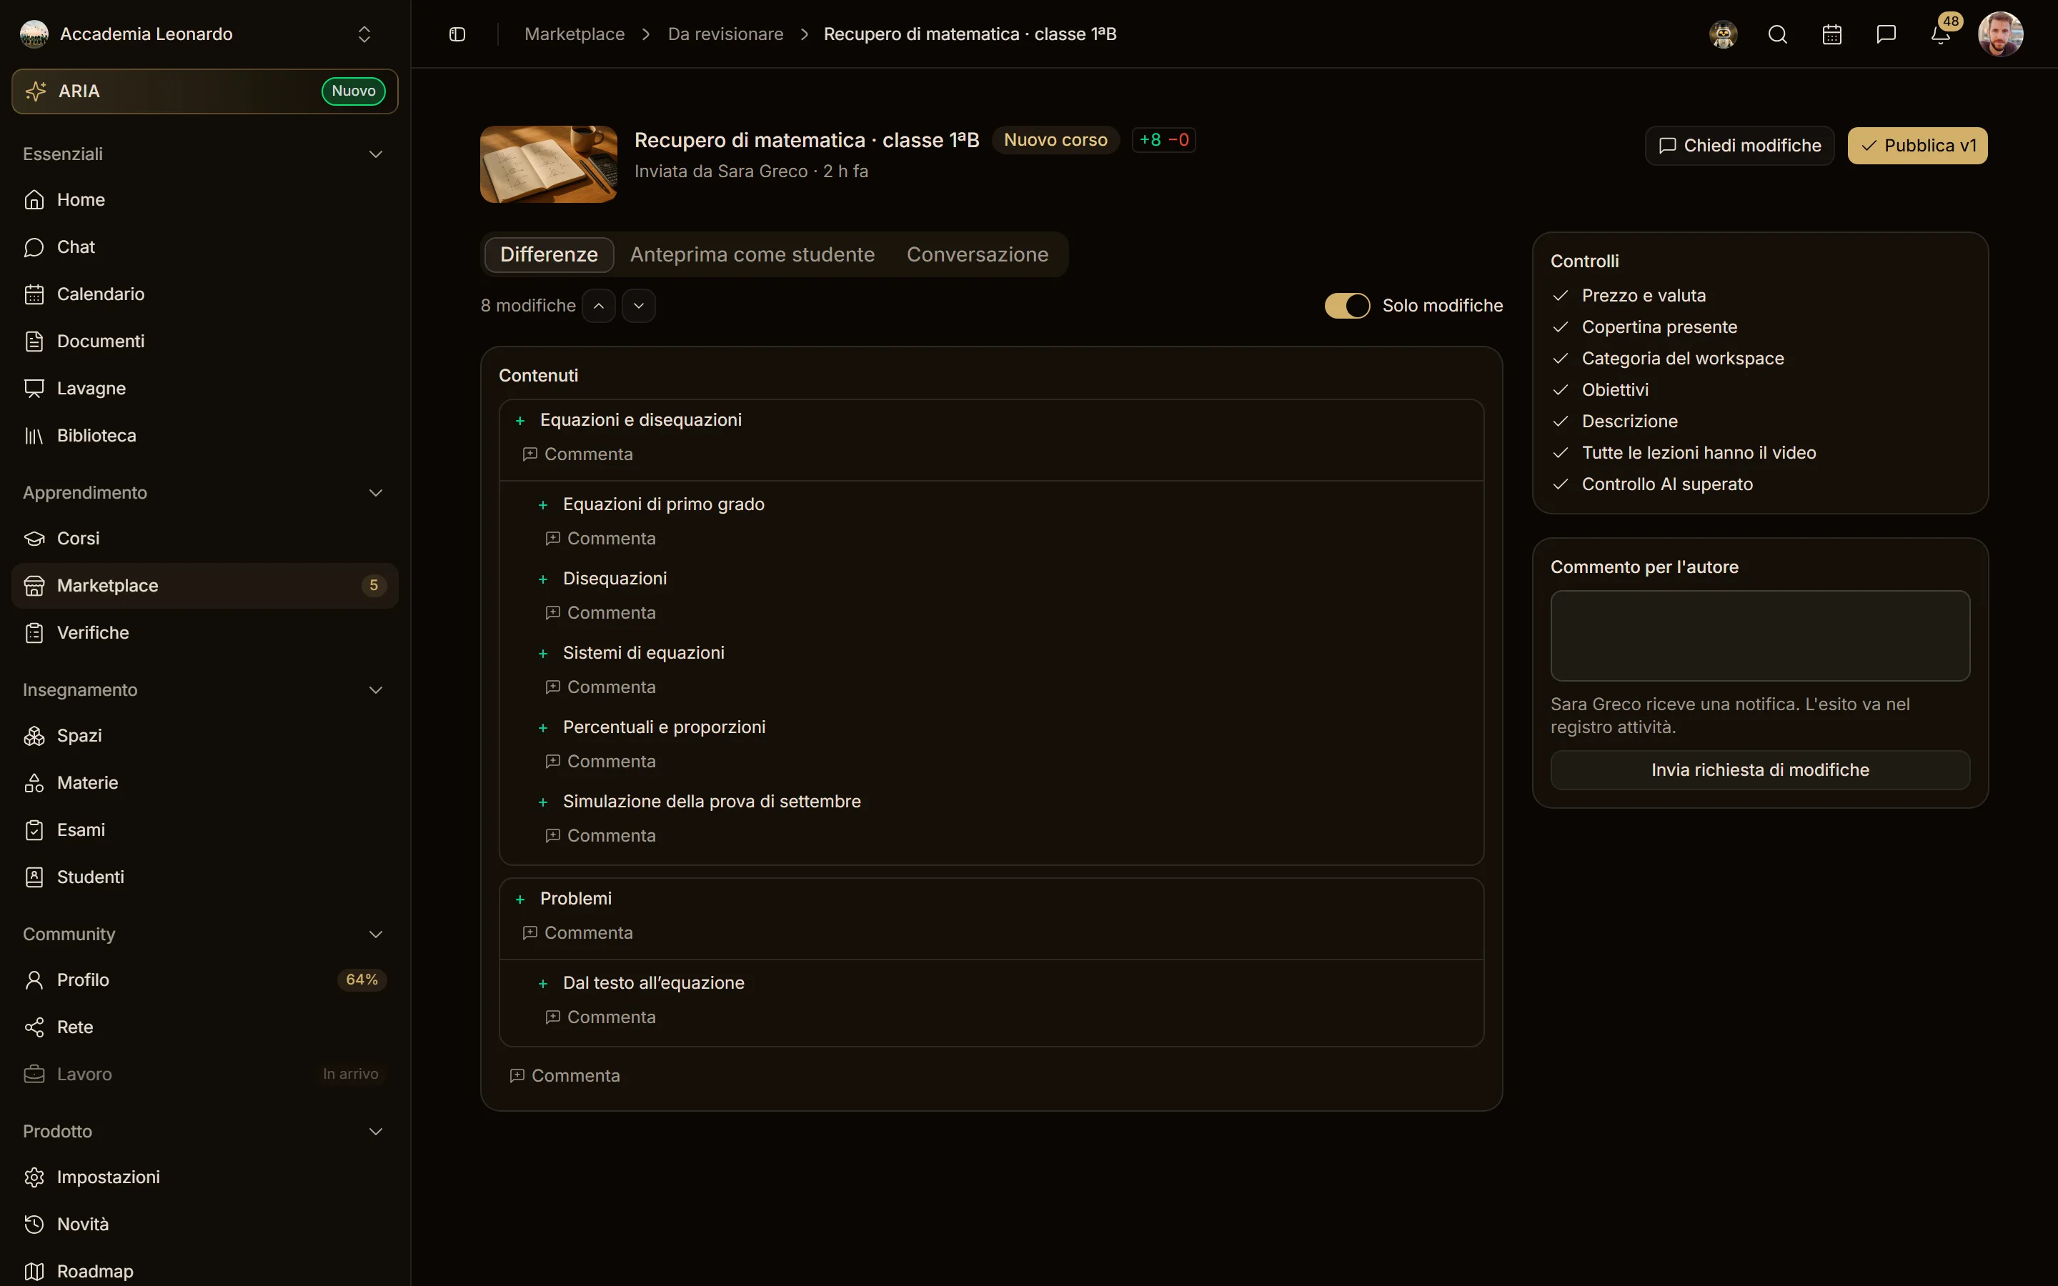This screenshot has width=2058, height=1286.
Task: Click the Commento per l'autore text area
Action: [x=1760, y=635]
